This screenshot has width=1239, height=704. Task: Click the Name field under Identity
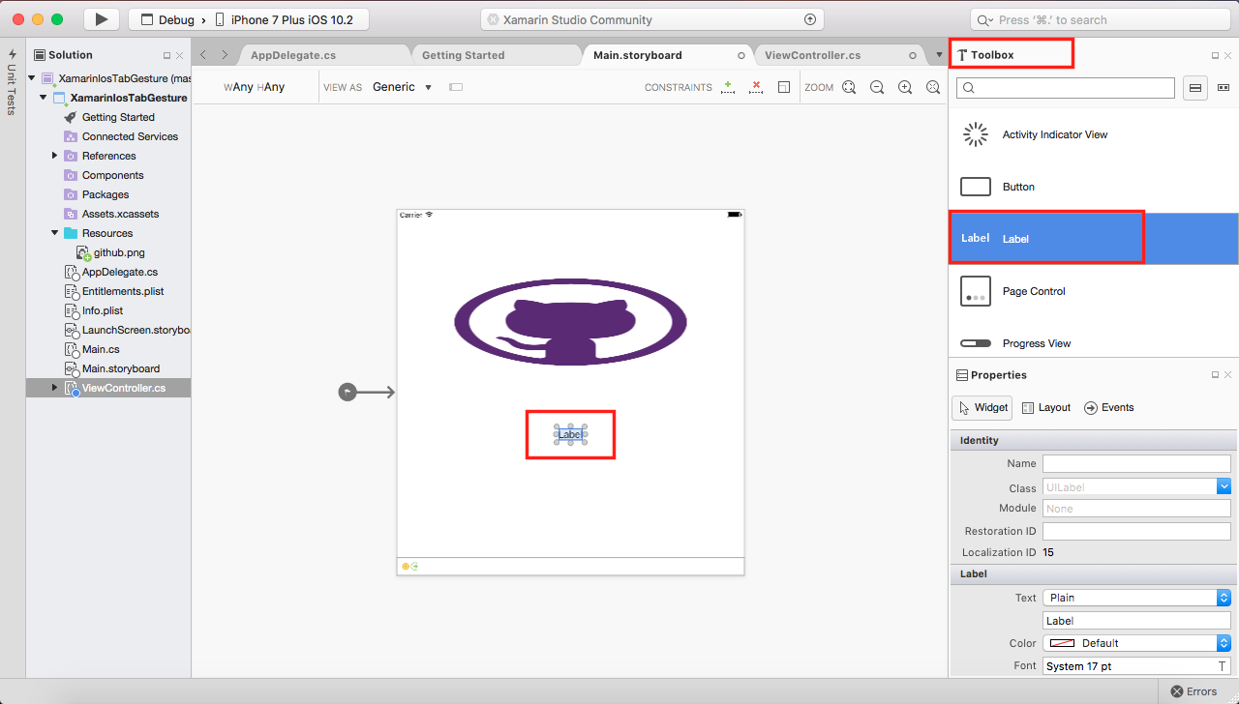pos(1136,463)
